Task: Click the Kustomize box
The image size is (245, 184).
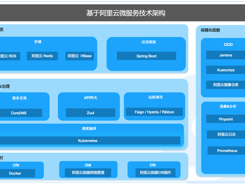Action: click(226, 70)
